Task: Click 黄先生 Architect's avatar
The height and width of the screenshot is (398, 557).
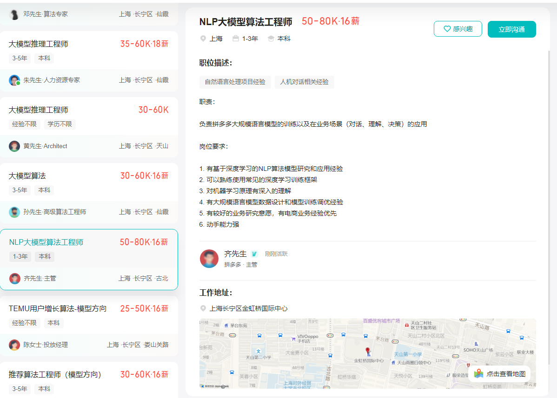Action: click(x=14, y=146)
